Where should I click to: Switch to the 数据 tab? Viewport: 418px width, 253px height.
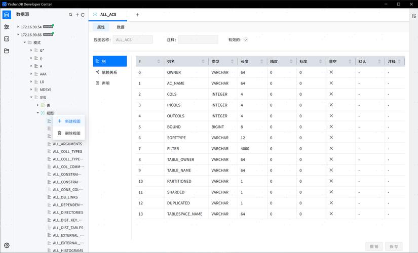coord(121,27)
